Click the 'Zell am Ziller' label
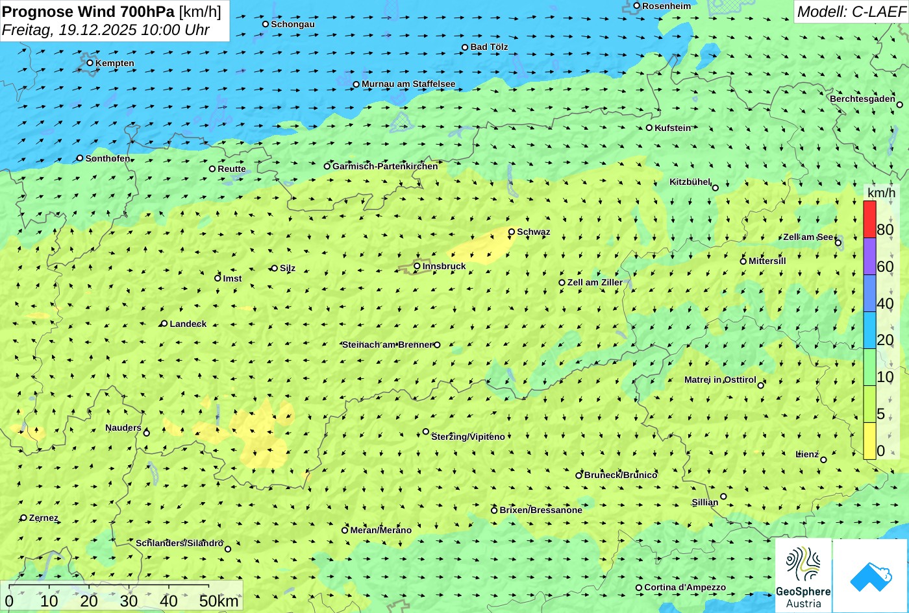This screenshot has height=613, width=909. (595, 282)
